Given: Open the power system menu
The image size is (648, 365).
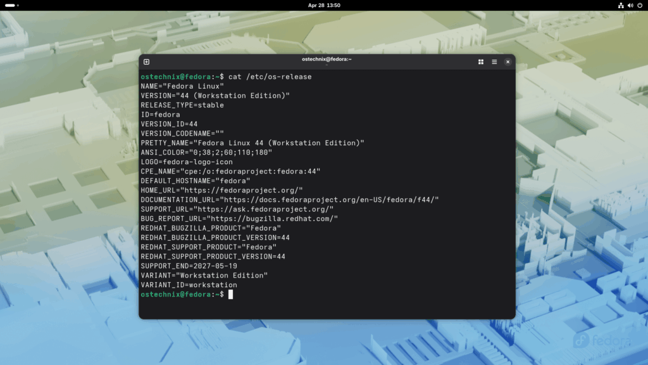Looking at the screenshot, I should click(x=640, y=5).
